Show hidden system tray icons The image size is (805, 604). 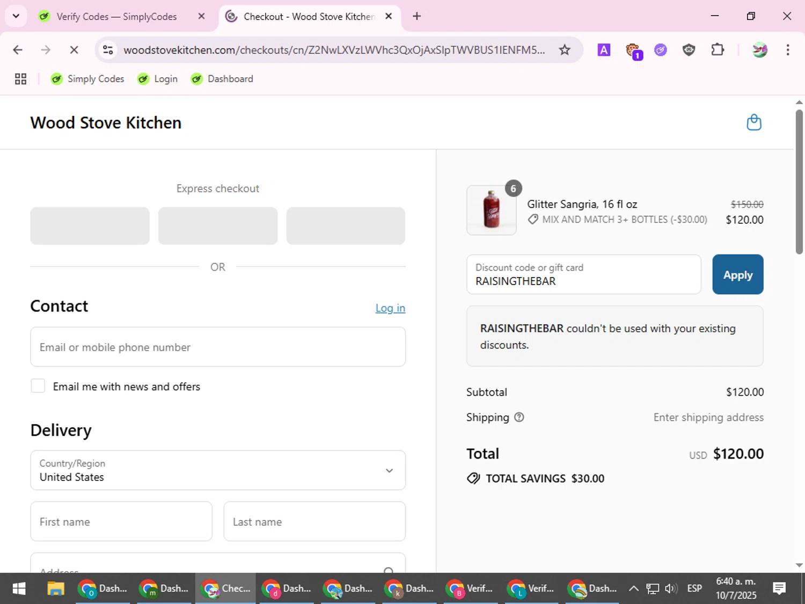click(x=634, y=589)
